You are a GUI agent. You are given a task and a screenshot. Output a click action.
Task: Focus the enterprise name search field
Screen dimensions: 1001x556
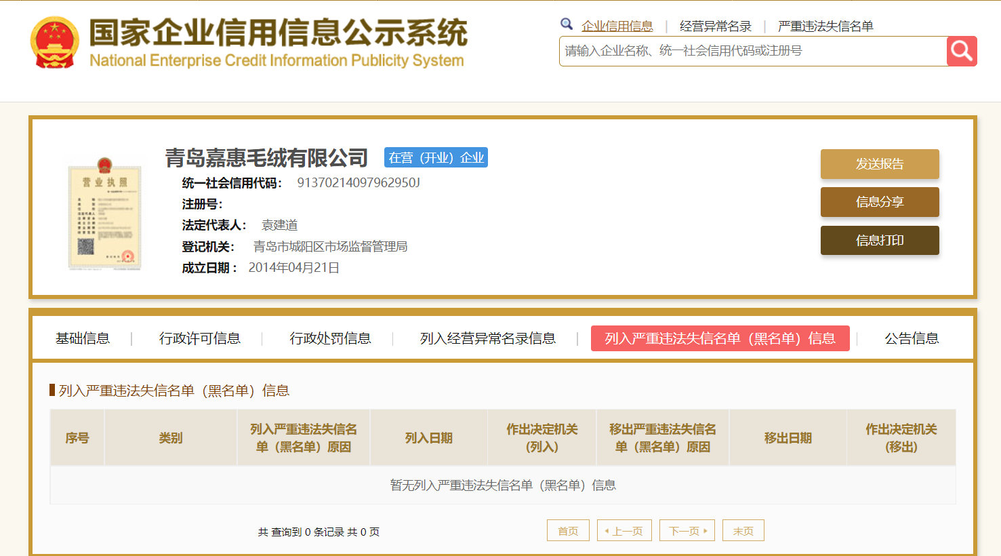tap(753, 51)
